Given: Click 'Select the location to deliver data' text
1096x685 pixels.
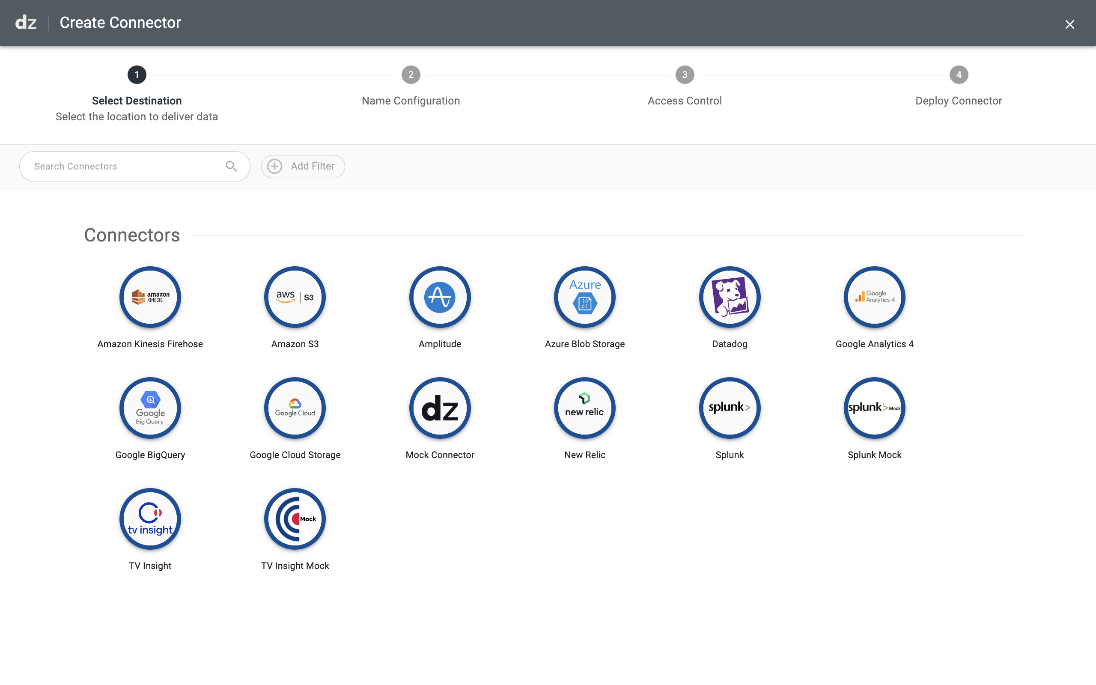Looking at the screenshot, I should click(137, 116).
